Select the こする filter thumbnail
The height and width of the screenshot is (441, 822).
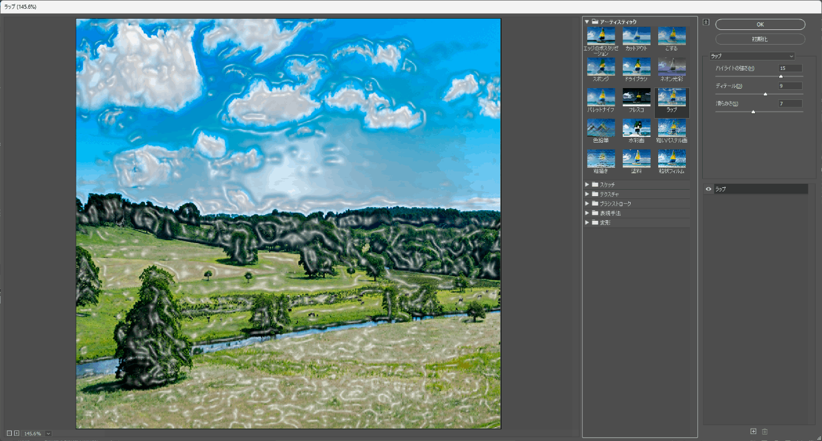(x=672, y=36)
